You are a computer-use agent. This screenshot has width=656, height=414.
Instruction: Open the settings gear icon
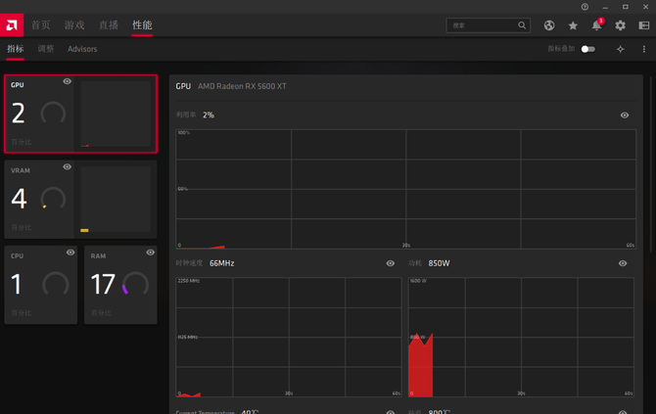(620, 25)
